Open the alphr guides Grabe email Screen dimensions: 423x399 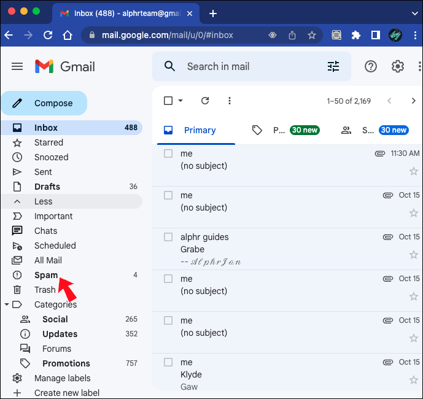[287, 249]
